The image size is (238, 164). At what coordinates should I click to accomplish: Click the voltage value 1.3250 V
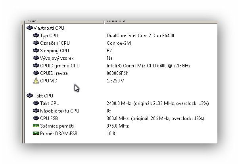(115, 81)
